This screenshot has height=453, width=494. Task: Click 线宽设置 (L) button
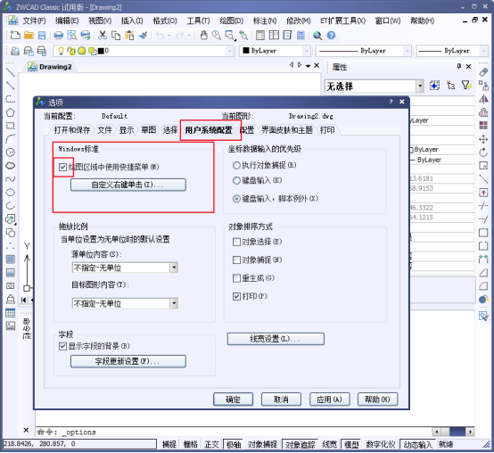276,339
